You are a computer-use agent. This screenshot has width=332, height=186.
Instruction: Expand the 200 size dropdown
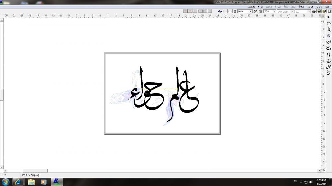pyautogui.click(x=273, y=11)
